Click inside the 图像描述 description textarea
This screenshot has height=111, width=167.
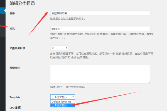click(x=100, y=74)
